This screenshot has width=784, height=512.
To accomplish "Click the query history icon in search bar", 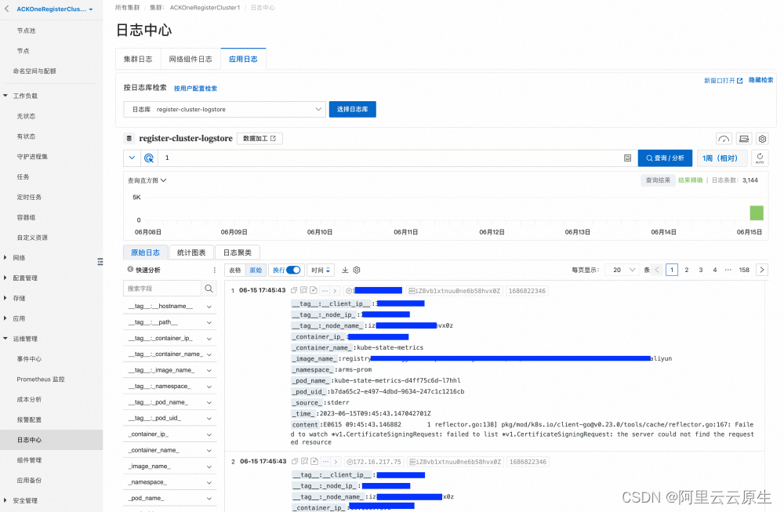I will click(148, 158).
